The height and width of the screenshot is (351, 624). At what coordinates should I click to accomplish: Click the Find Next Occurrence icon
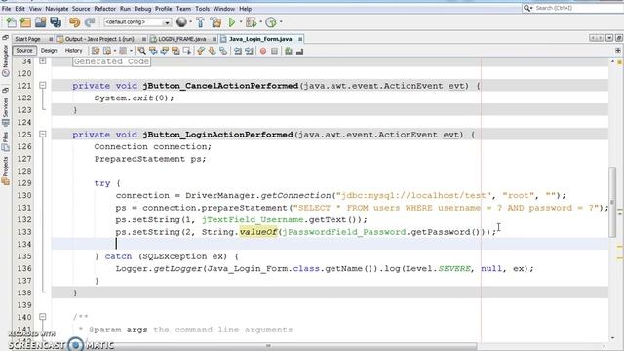click(x=165, y=51)
